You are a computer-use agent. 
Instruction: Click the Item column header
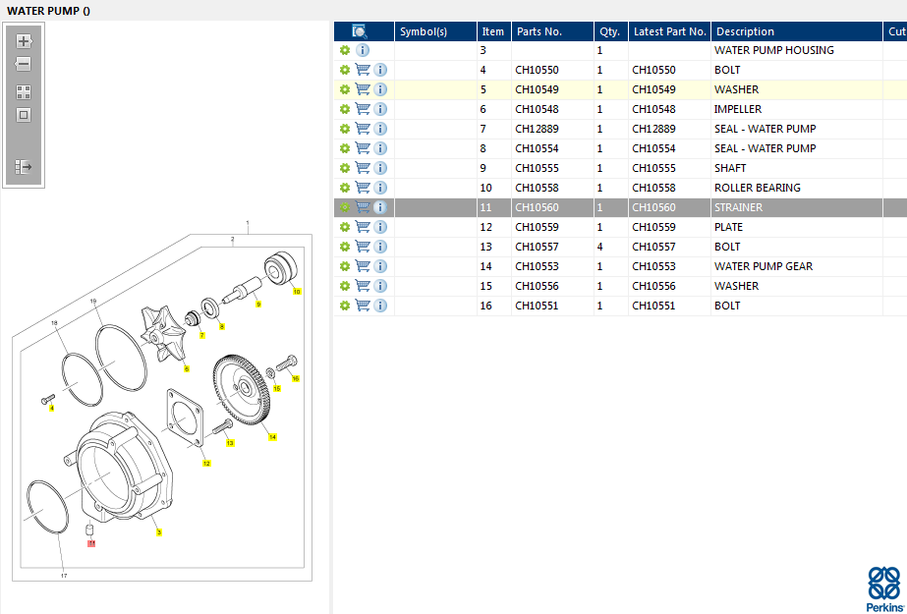(x=492, y=31)
